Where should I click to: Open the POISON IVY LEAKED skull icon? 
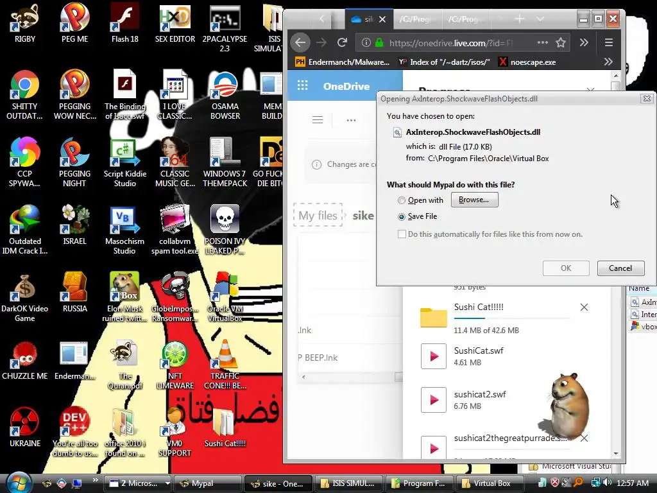coord(225,229)
